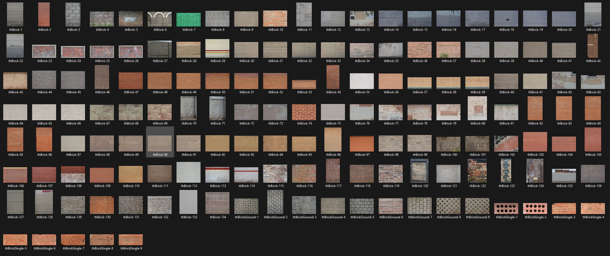Click the file name thBrick-93
This screenshot has width=610, height=256.
click(x=246, y=155)
